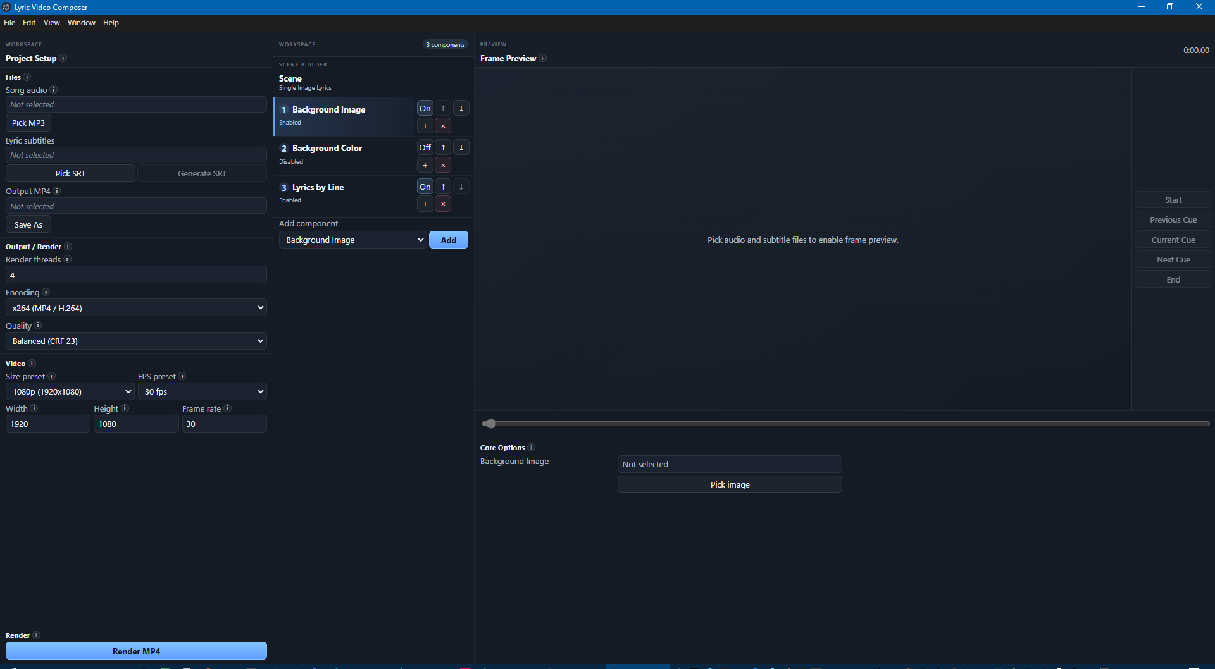Screen dimensions: 1215x669
Task: Open the Window menu
Action: pos(82,22)
